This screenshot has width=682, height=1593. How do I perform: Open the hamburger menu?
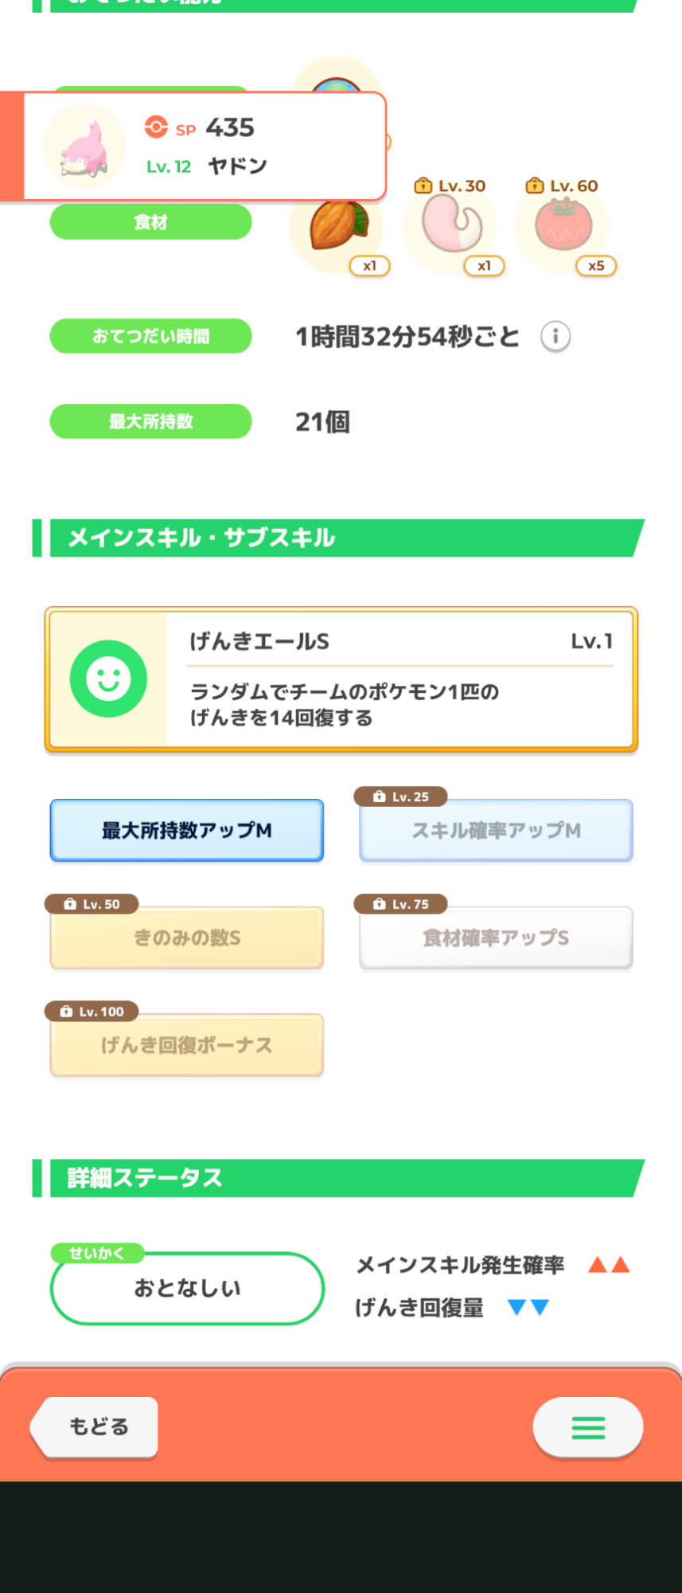coord(588,1427)
